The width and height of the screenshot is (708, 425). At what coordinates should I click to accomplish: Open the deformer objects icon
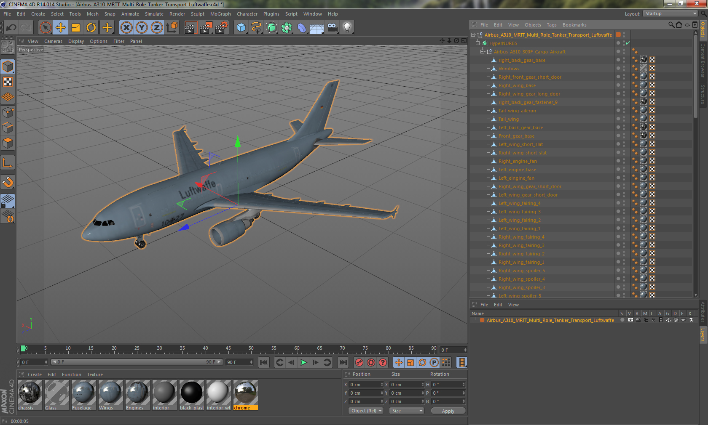click(x=302, y=28)
